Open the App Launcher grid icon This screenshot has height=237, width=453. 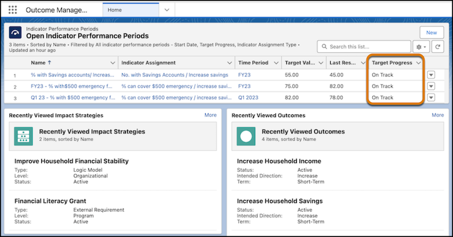pyautogui.click(x=13, y=10)
